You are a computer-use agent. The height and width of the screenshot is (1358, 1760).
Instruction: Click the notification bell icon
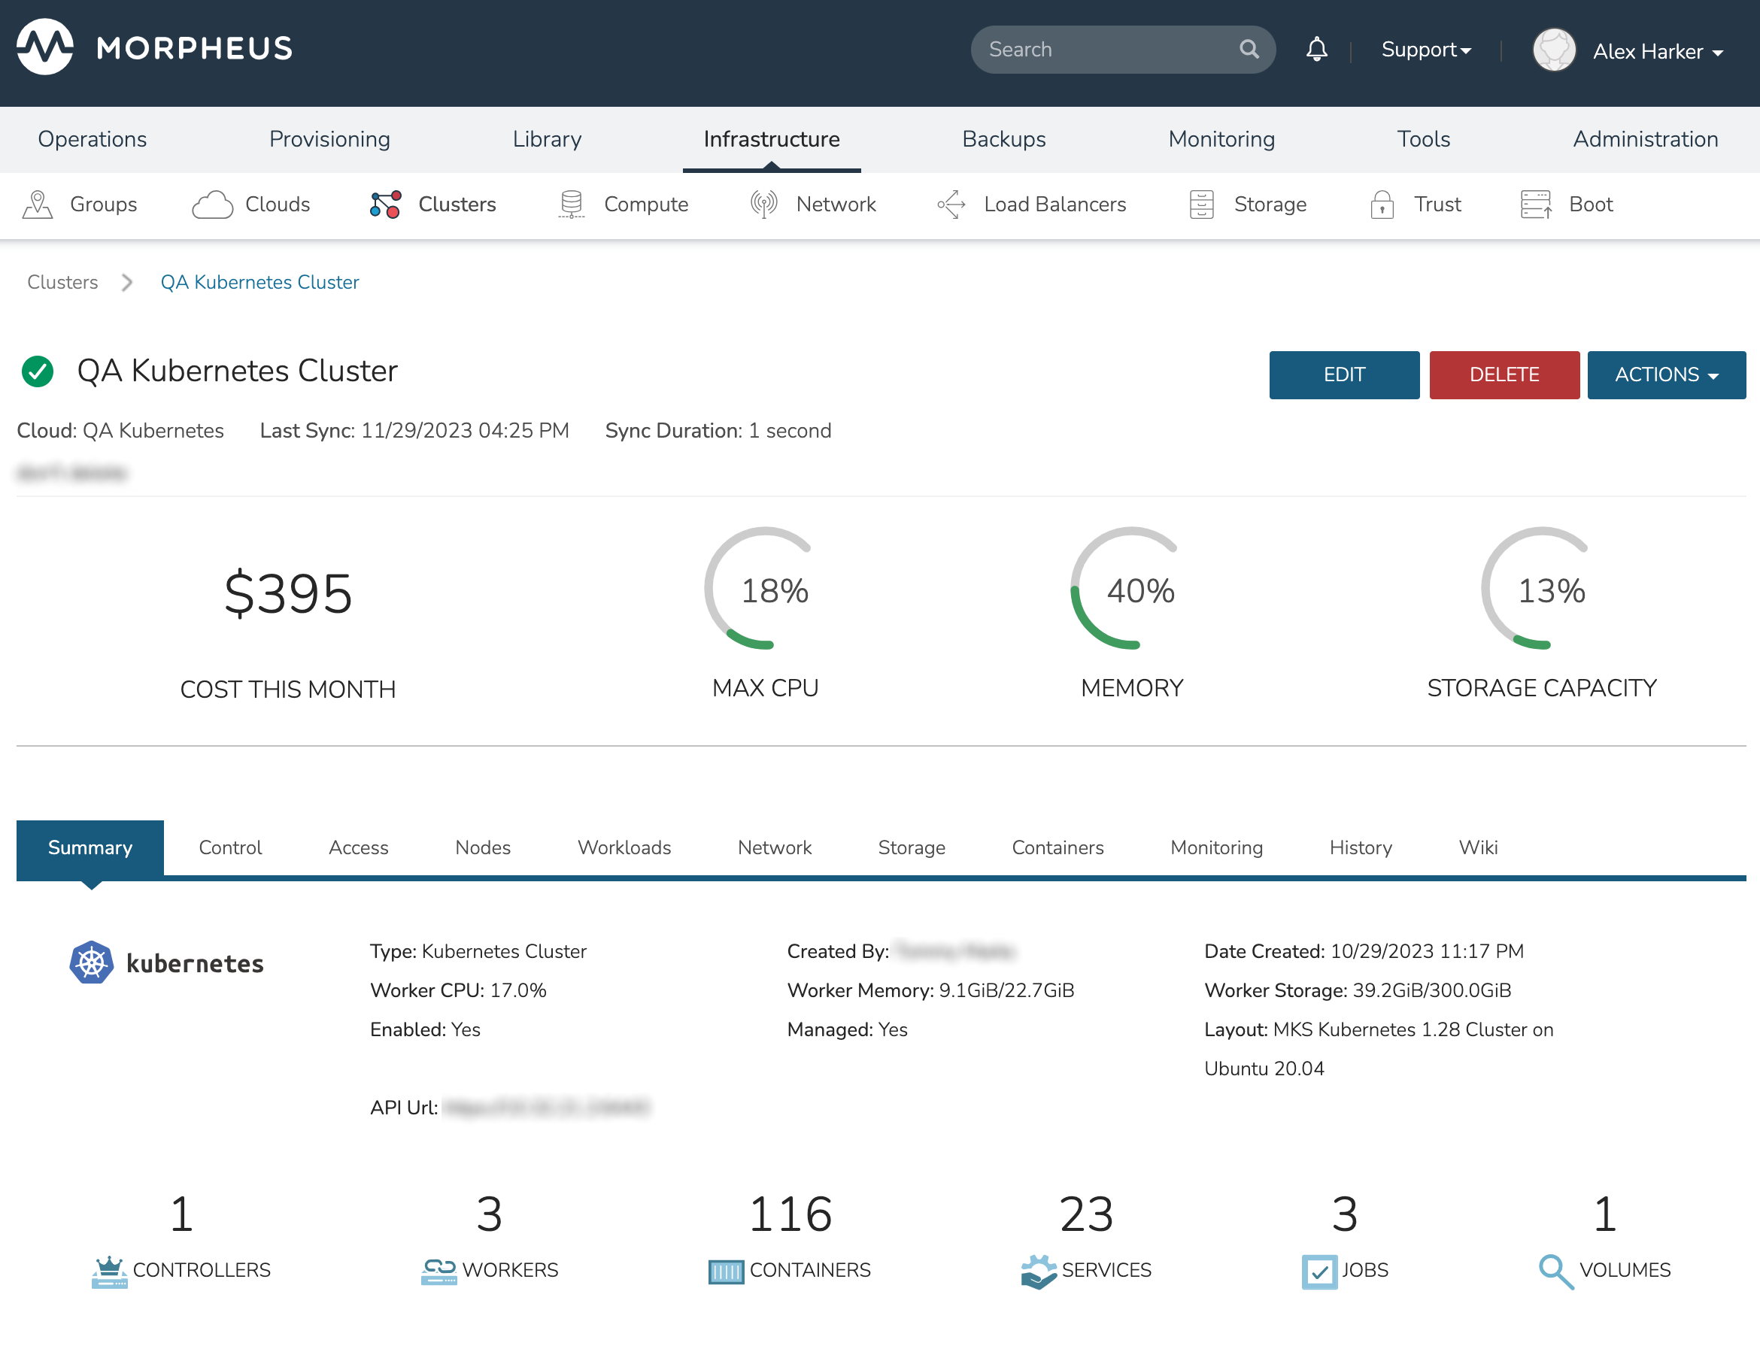1316,50
